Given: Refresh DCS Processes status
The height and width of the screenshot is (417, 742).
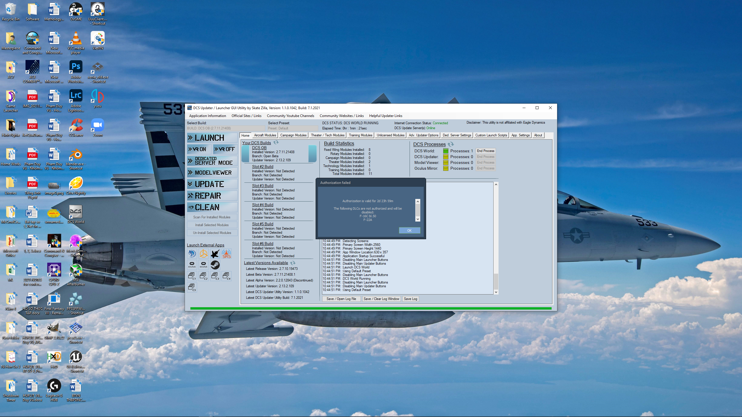Looking at the screenshot, I should pyautogui.click(x=451, y=144).
